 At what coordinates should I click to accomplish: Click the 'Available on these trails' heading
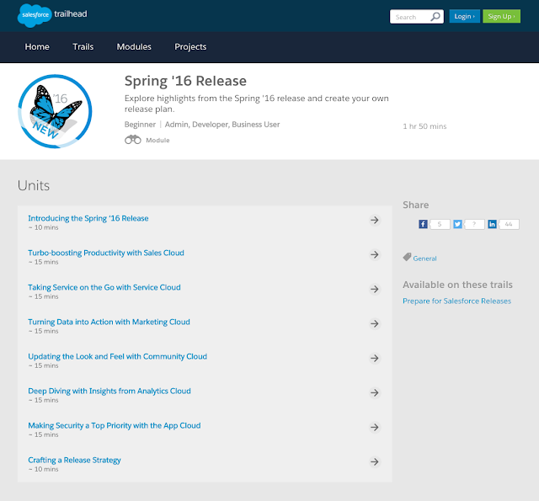(x=457, y=285)
